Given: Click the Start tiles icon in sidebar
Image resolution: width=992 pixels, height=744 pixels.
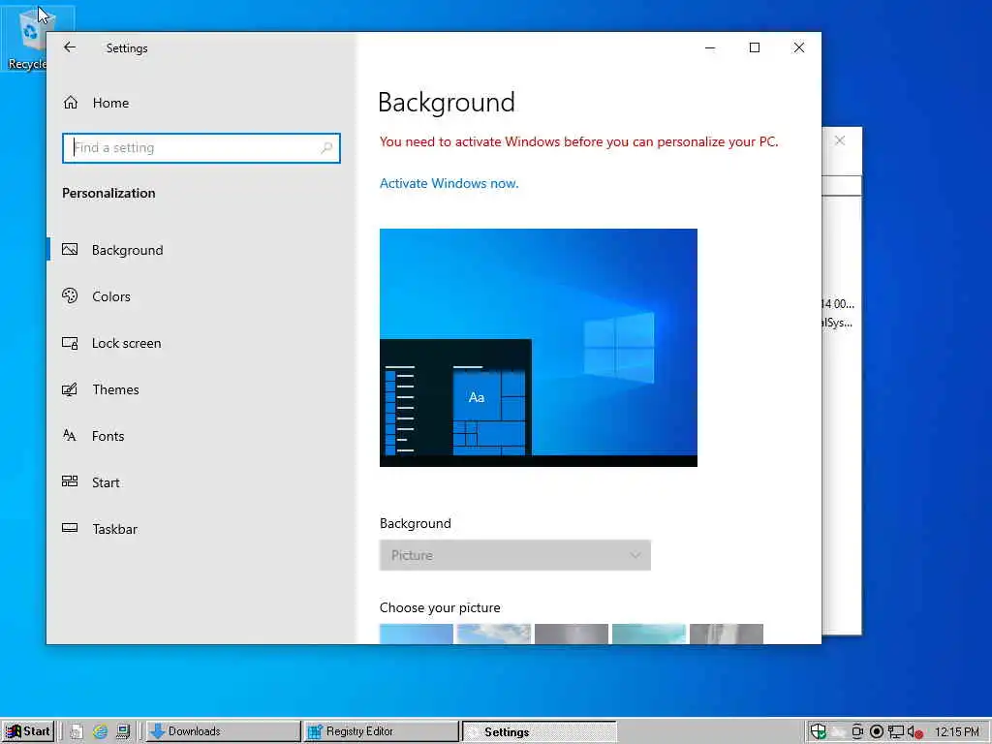Looking at the screenshot, I should tap(70, 481).
